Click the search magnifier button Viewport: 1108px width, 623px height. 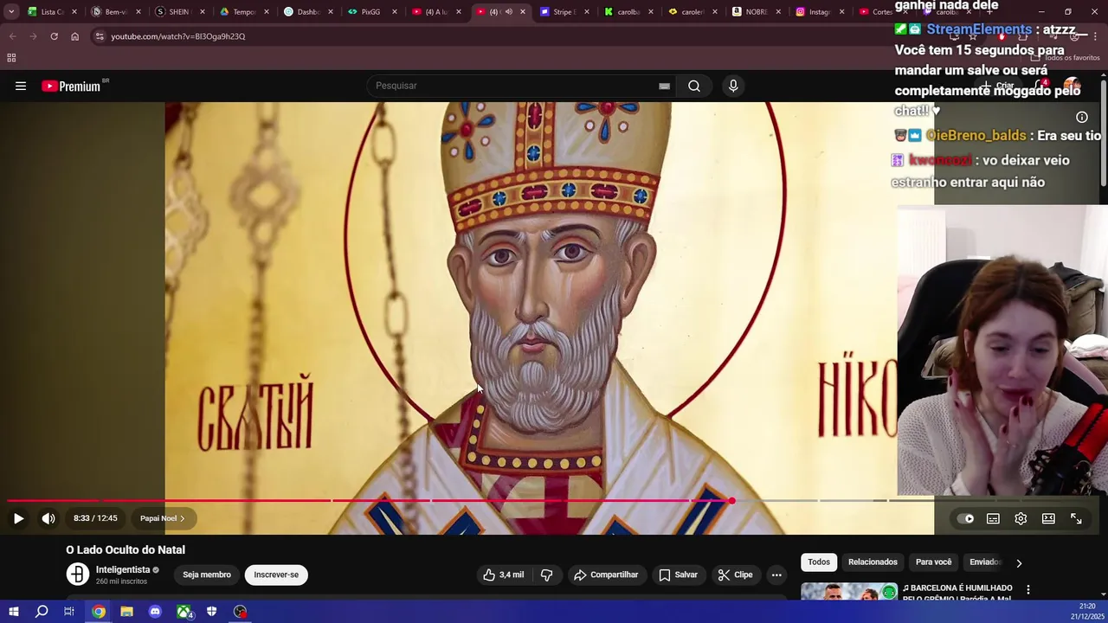pos(694,86)
